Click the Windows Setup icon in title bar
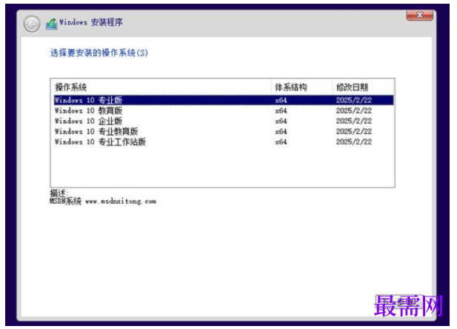The height and width of the screenshot is (329, 457). [52, 24]
